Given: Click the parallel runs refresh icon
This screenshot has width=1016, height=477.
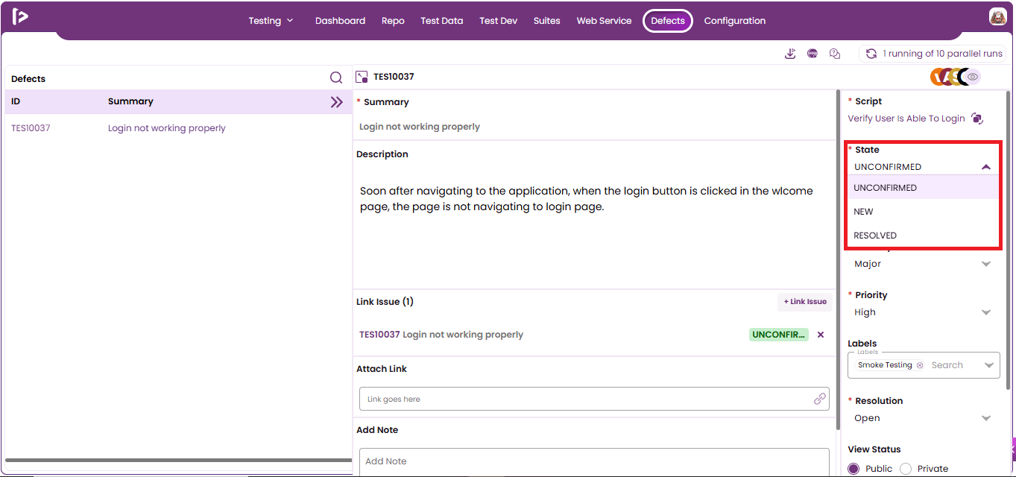Looking at the screenshot, I should tap(871, 54).
